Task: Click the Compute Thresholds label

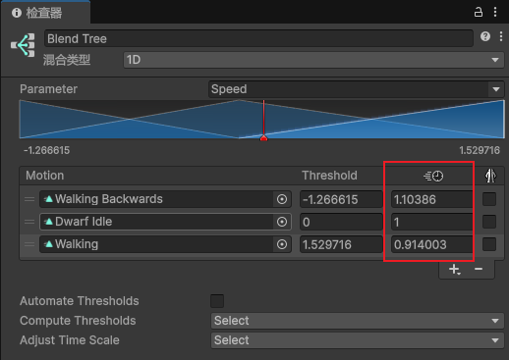Action: click(78, 321)
